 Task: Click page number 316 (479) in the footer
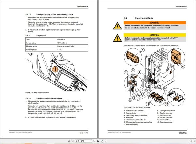pos(183,133)
